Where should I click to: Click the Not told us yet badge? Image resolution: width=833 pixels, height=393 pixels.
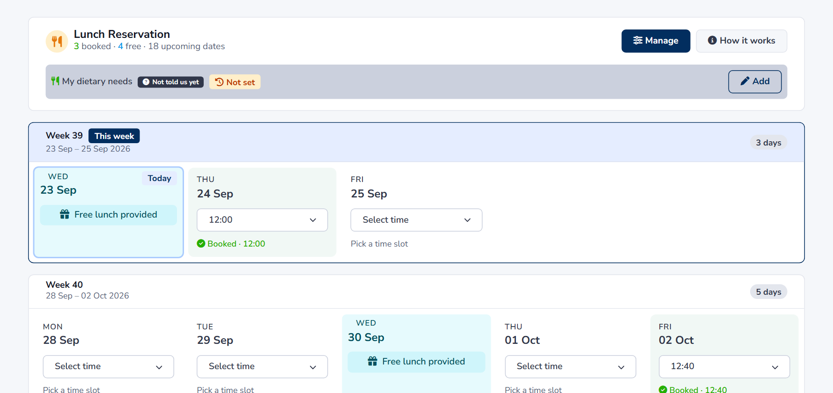[170, 82]
